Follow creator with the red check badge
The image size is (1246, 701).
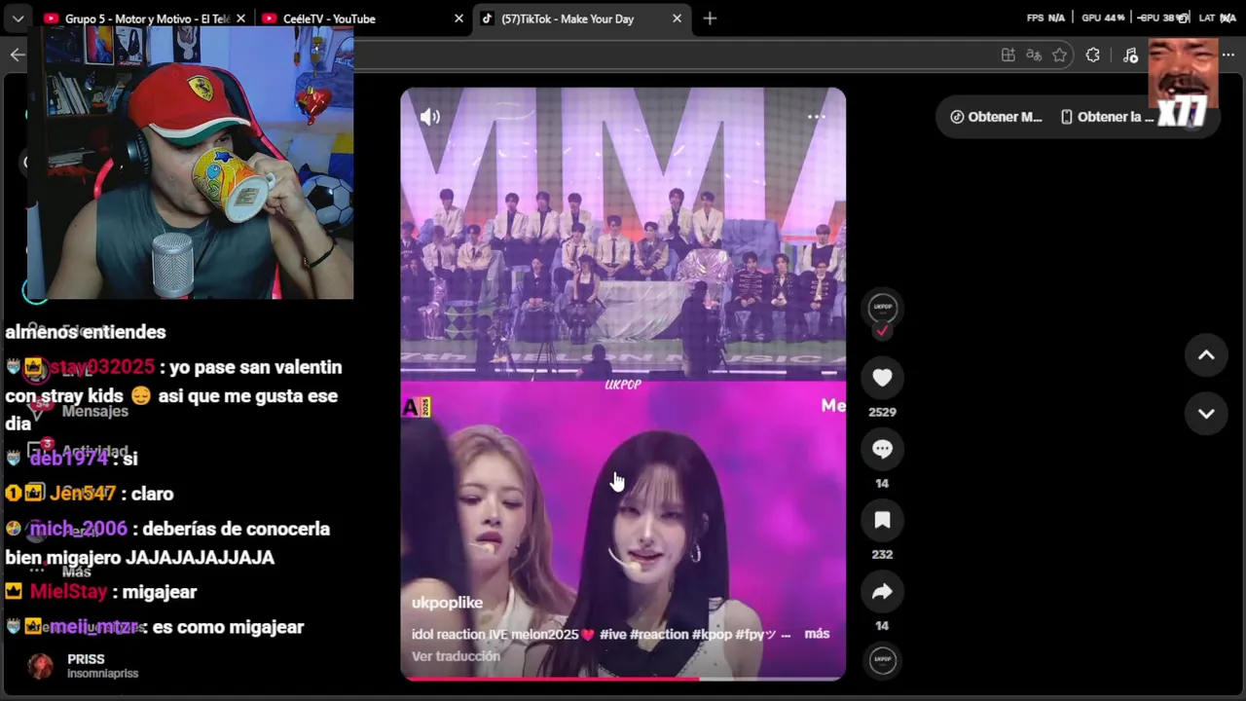(882, 331)
